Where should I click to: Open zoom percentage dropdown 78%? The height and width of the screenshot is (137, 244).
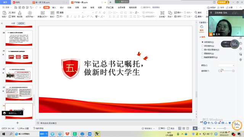tap(209, 128)
